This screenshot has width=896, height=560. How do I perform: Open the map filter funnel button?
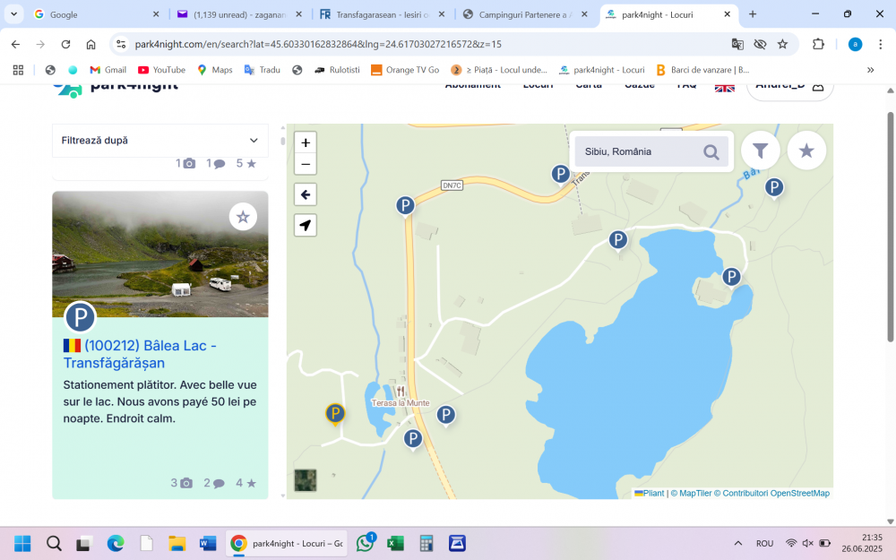pos(760,151)
